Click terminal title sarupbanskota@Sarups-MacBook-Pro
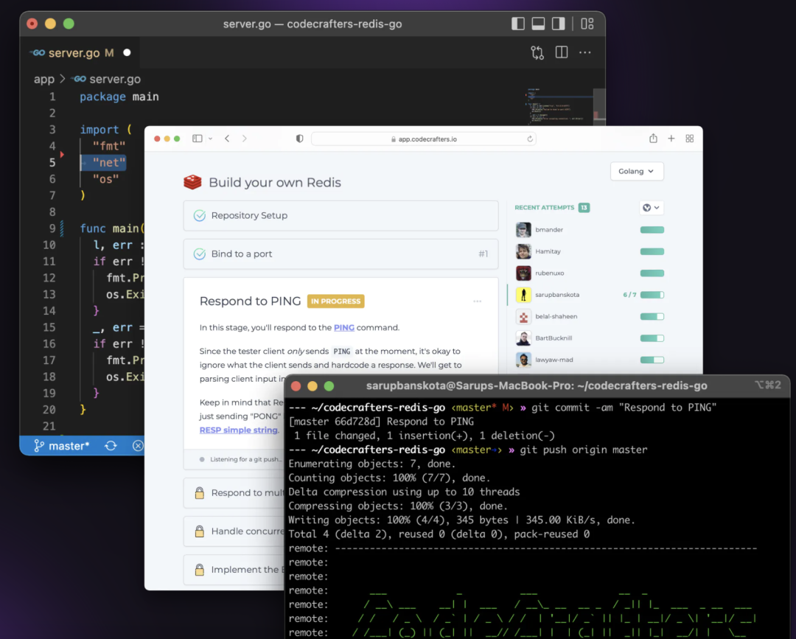 [537, 385]
